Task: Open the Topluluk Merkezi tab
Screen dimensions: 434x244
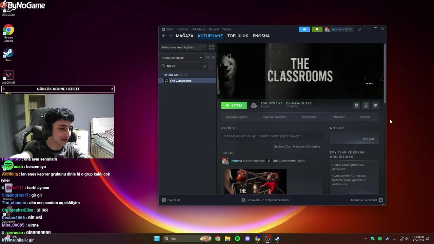Action: click(x=274, y=117)
